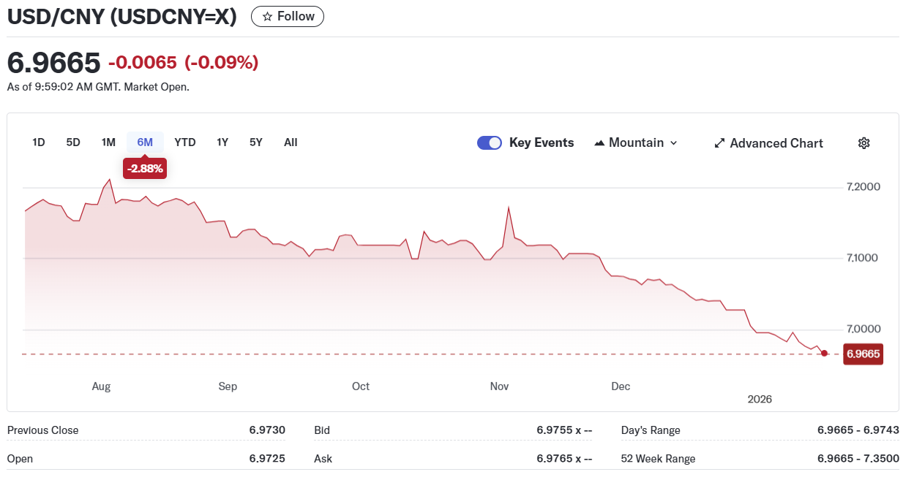Switch to the 1M range
The image size is (903, 480).
click(108, 142)
